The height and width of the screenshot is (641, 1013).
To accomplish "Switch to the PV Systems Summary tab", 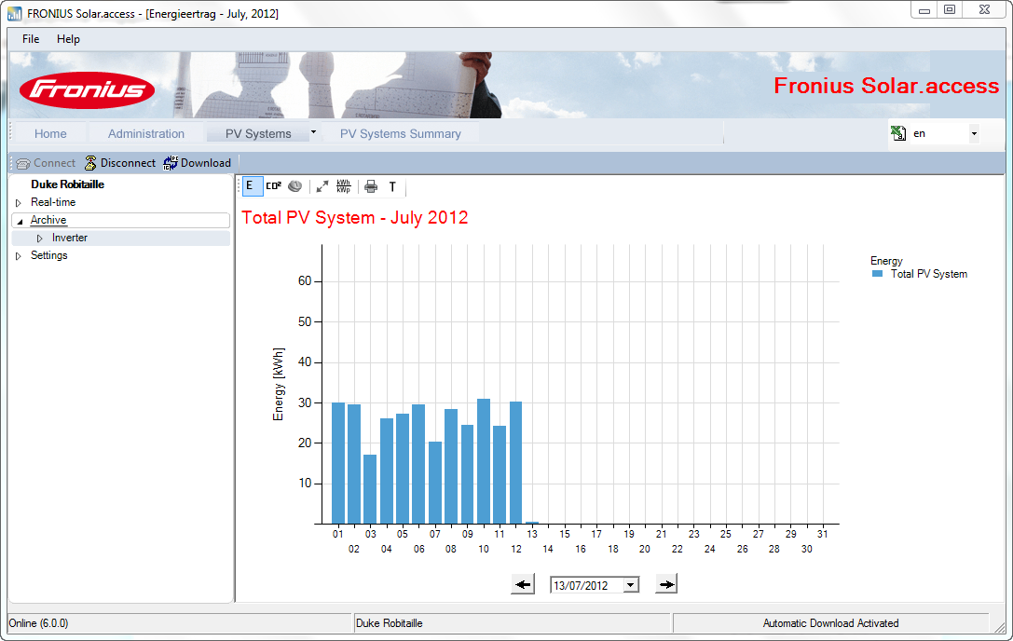I will coord(403,133).
